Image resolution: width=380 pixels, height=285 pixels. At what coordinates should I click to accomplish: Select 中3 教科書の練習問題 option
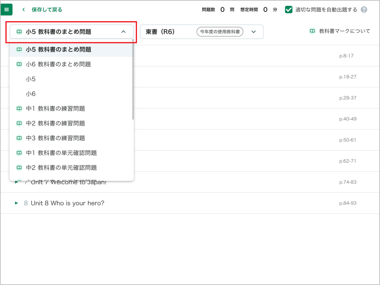(71, 138)
